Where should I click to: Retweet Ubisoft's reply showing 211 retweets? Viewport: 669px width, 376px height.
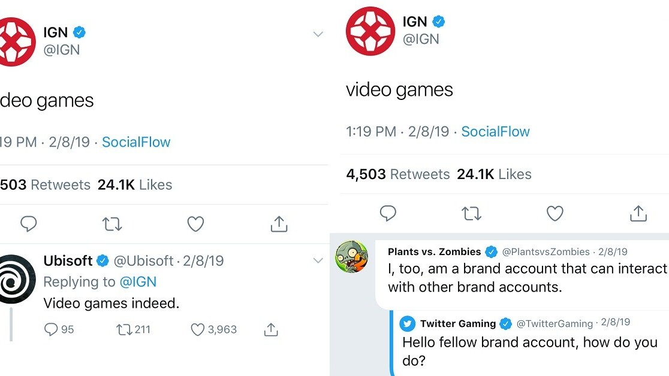124,329
